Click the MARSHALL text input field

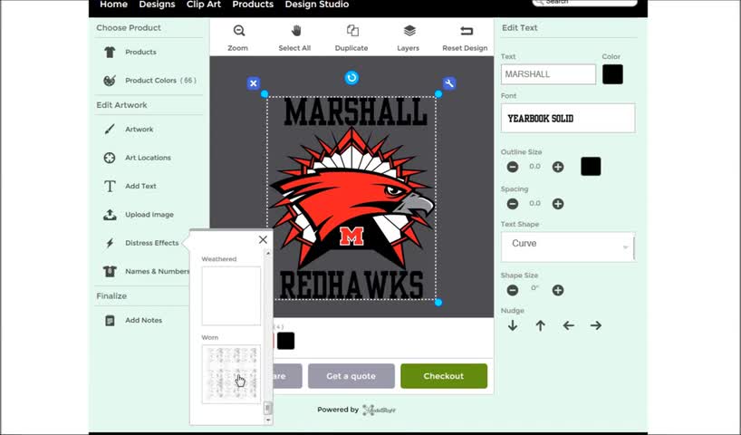548,74
